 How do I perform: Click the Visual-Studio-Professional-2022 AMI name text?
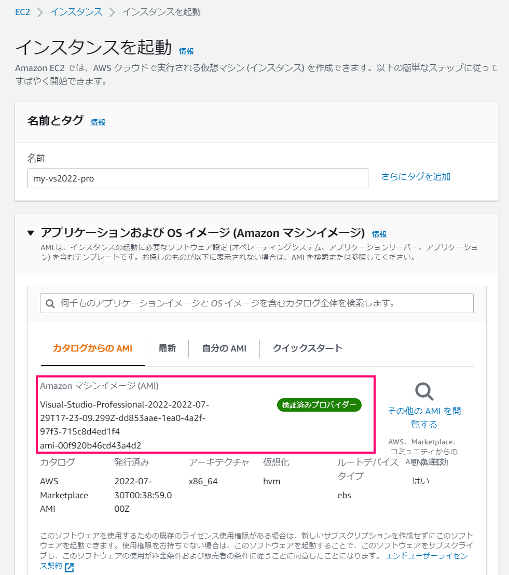point(125,418)
